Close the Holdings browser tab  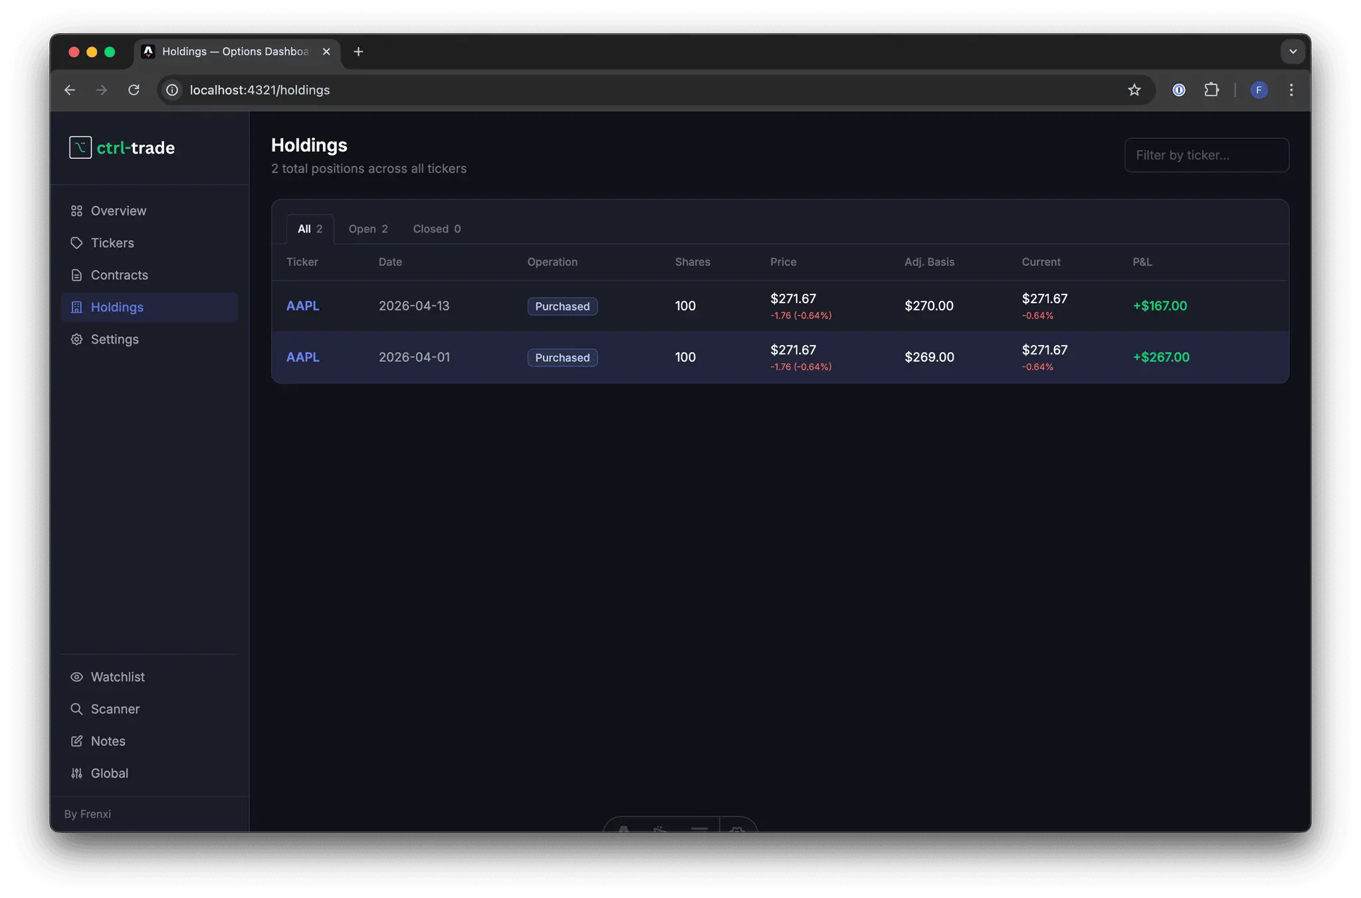pos(326,52)
